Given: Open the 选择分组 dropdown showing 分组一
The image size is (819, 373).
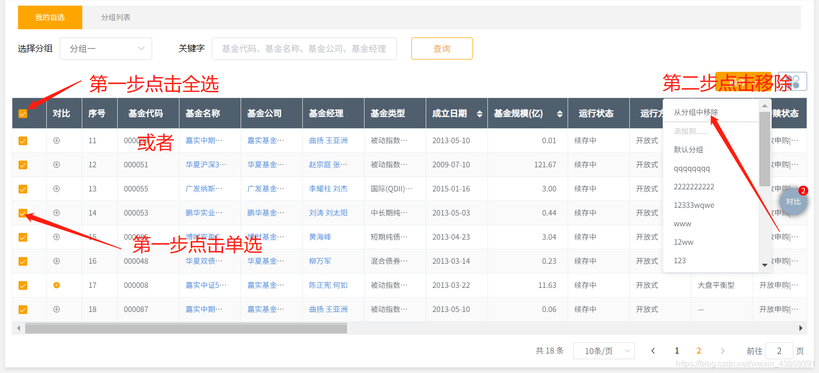Looking at the screenshot, I should [106, 49].
